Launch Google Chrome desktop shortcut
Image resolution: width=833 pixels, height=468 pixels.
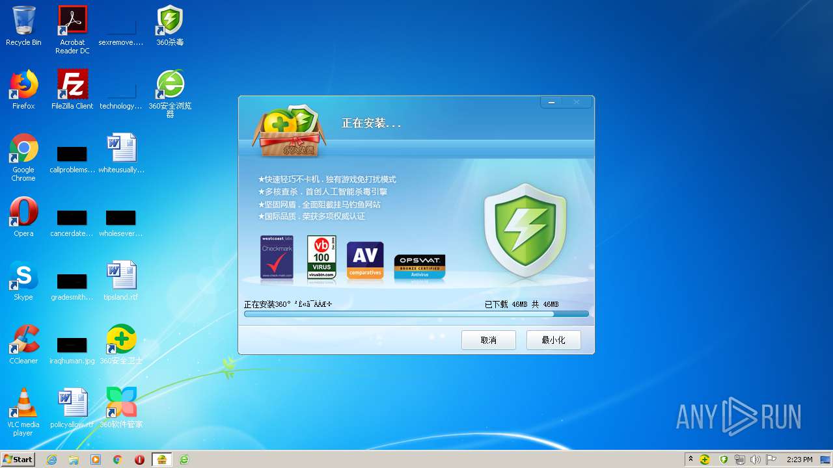click(x=23, y=157)
